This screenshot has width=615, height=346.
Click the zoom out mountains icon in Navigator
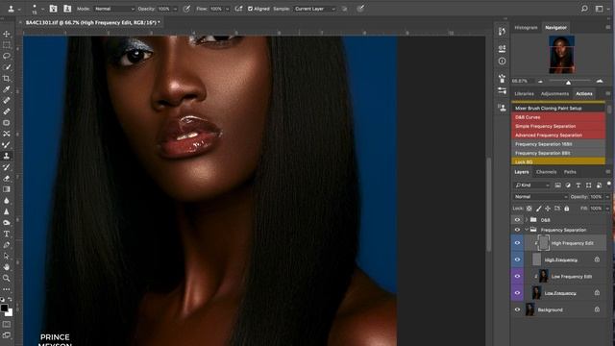(540, 81)
